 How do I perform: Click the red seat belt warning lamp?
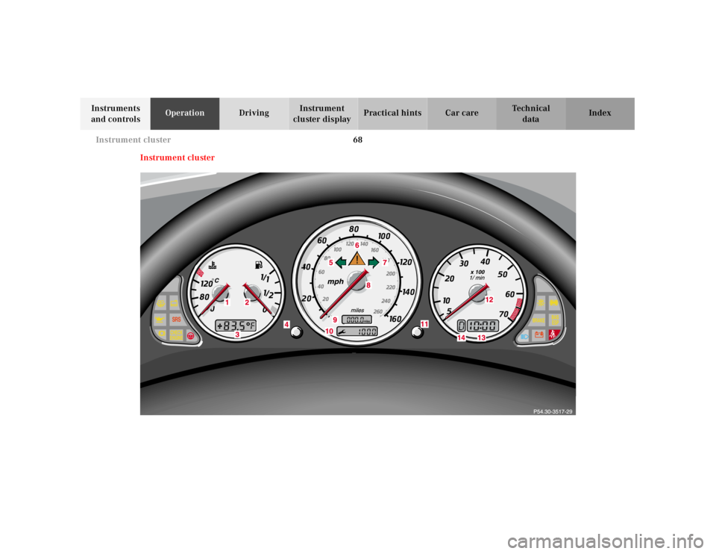[554, 334]
